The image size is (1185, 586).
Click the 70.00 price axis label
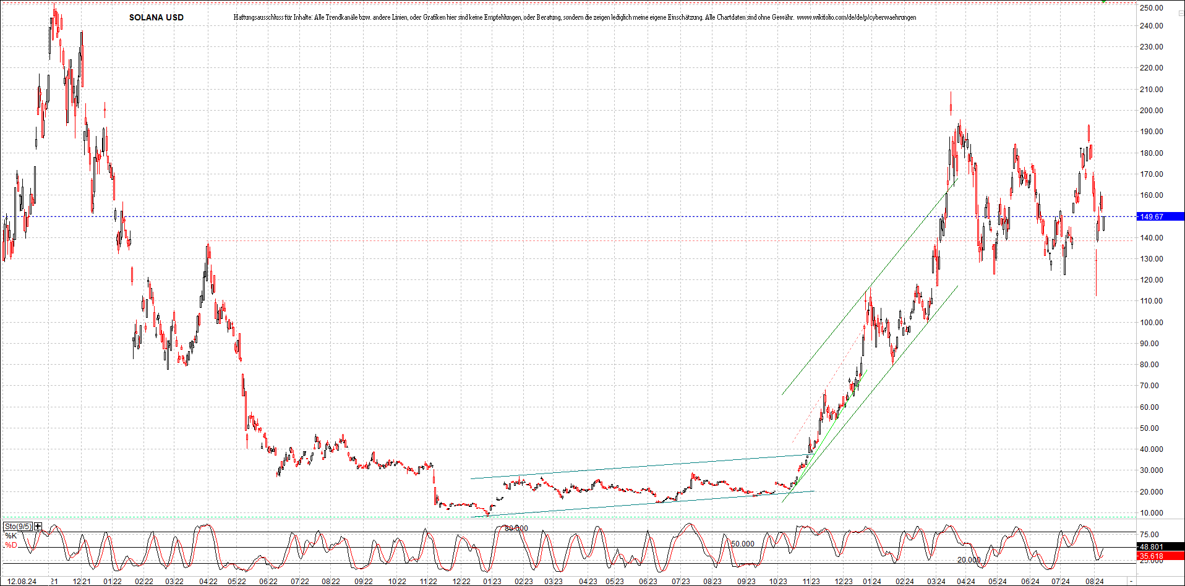(1150, 386)
